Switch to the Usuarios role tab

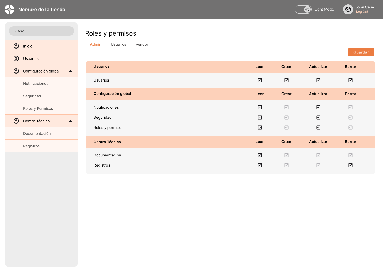tap(119, 44)
